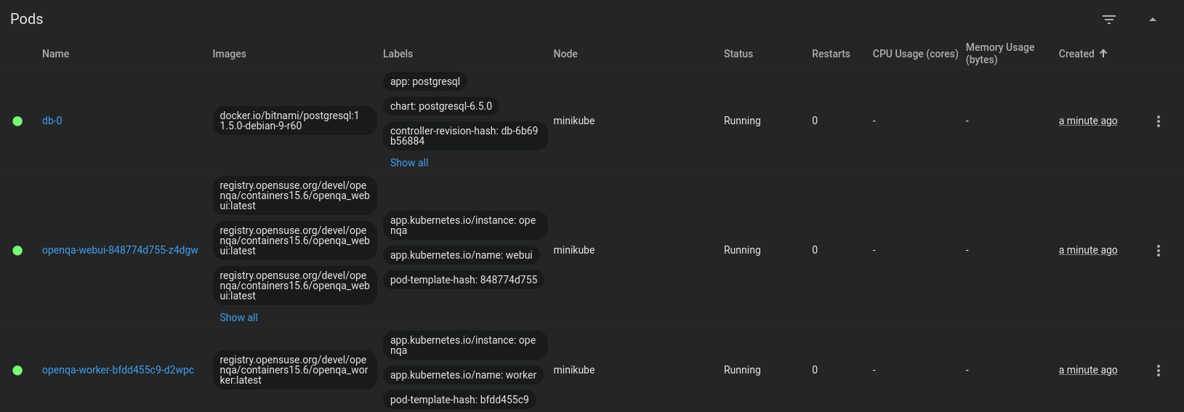Open the Pods filter icon
This screenshot has width=1184, height=412.
tap(1108, 20)
